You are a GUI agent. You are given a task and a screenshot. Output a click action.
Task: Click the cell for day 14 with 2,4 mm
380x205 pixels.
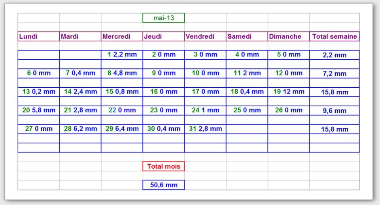pyautogui.click(x=80, y=92)
